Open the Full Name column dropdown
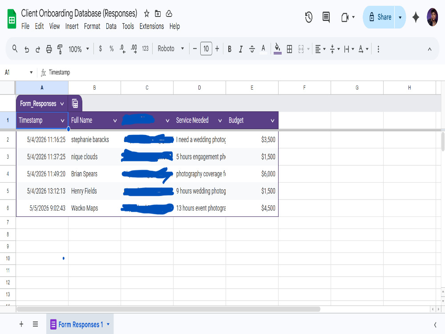 pyautogui.click(x=115, y=121)
